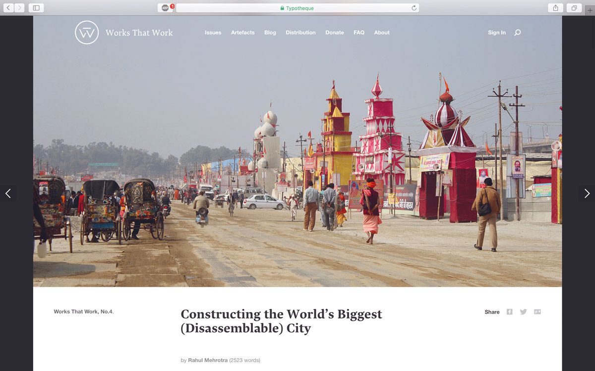This screenshot has width=595, height=371.
Task: Show all tabs overview
Action: click(574, 8)
